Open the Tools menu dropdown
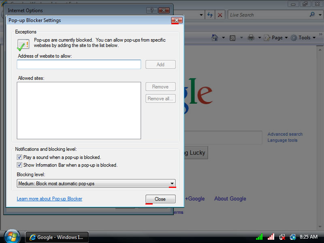This screenshot has height=243, width=324. click(305, 38)
